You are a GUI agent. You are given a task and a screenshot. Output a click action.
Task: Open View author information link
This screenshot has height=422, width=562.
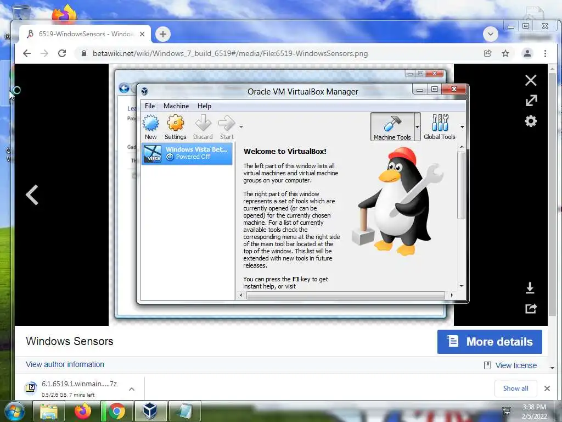65,364
